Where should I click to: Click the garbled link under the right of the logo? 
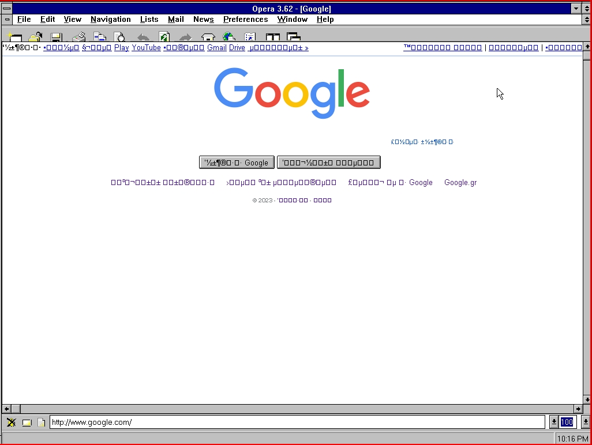click(x=422, y=142)
